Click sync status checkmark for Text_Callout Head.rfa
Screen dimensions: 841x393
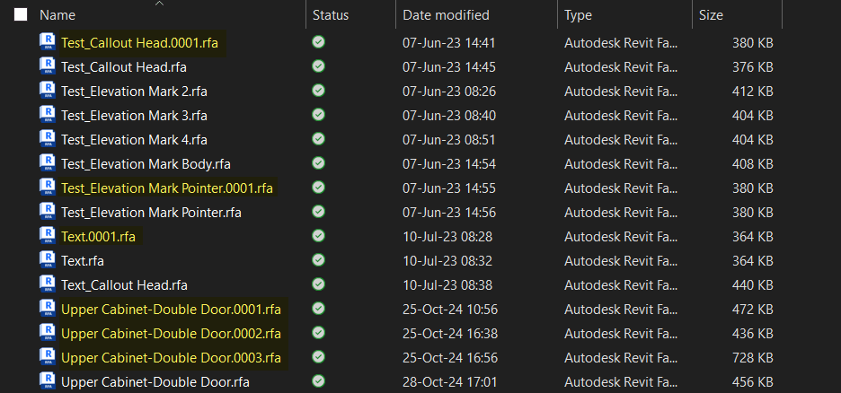(319, 284)
